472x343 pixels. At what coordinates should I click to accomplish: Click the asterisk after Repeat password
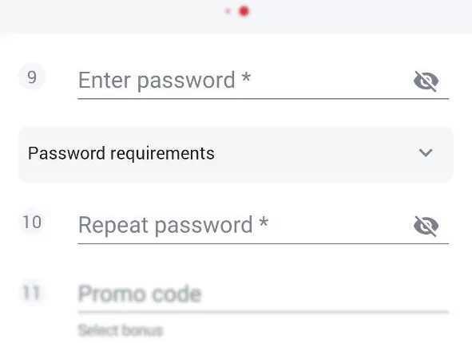click(264, 222)
